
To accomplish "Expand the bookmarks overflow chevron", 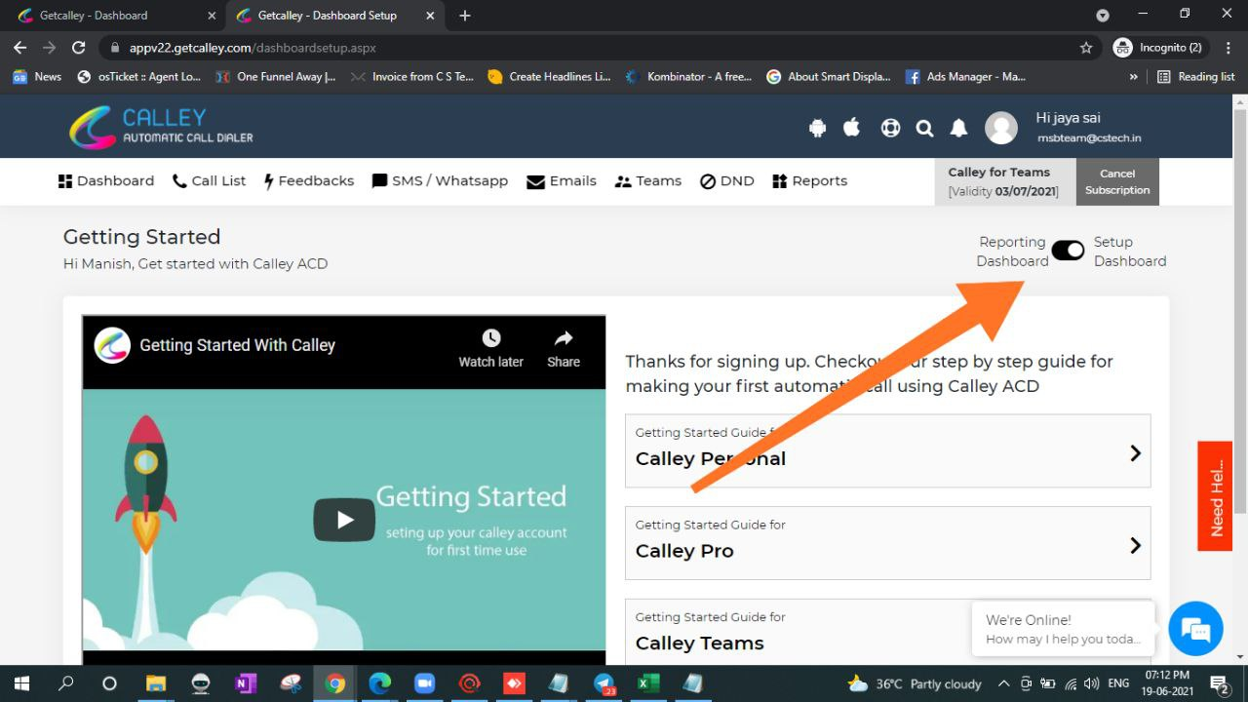I will [1133, 76].
